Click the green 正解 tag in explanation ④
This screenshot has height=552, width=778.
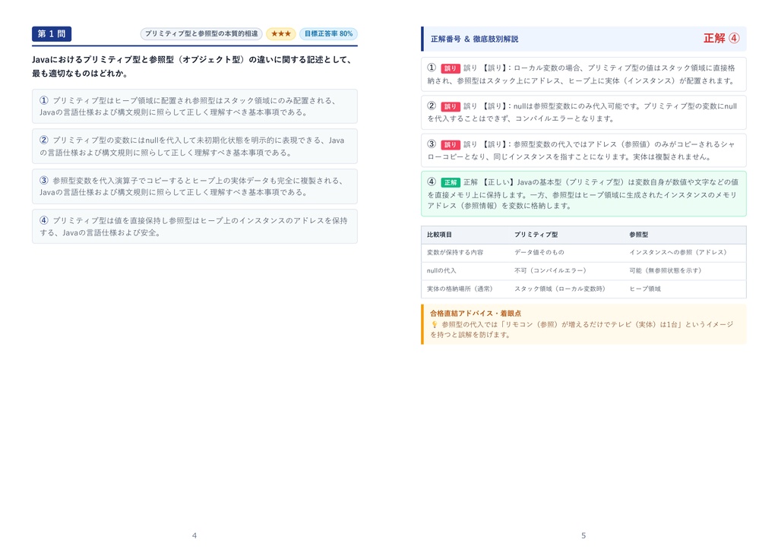click(450, 182)
